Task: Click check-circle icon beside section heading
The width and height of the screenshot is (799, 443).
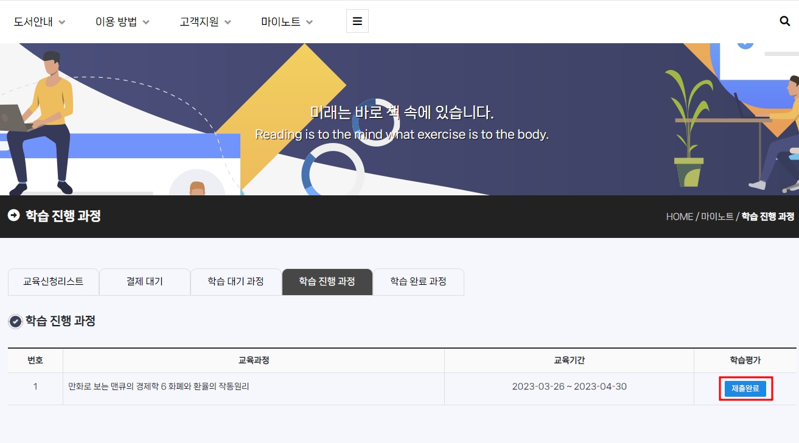Action: click(16, 321)
